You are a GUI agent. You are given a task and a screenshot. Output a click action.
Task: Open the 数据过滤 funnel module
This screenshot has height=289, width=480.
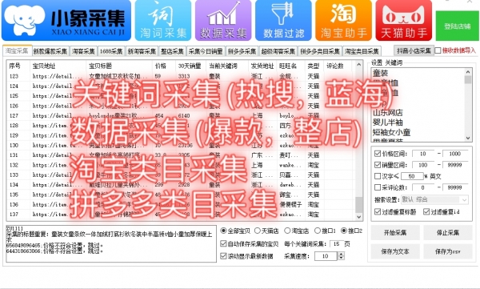click(x=283, y=20)
